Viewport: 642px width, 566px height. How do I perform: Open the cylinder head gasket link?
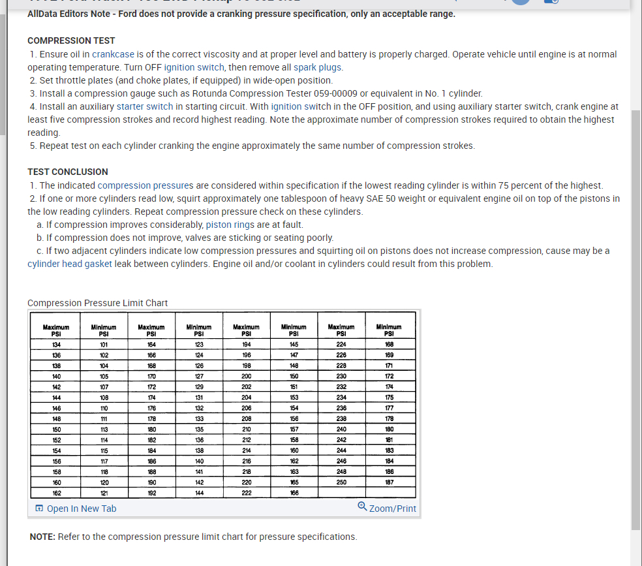click(70, 264)
